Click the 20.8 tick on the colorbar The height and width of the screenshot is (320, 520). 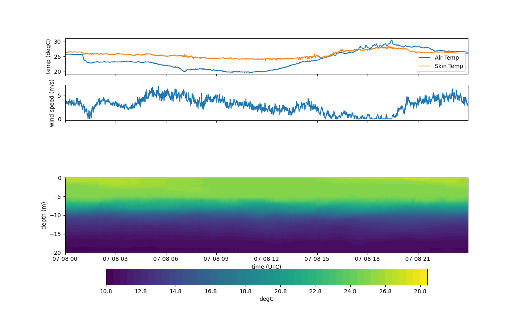pyautogui.click(x=280, y=285)
